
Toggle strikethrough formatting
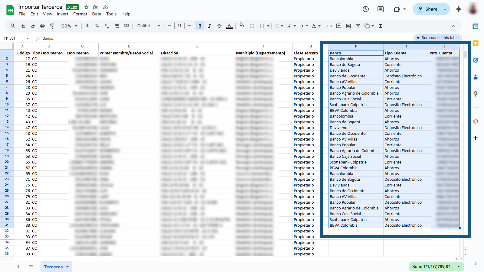(219, 26)
